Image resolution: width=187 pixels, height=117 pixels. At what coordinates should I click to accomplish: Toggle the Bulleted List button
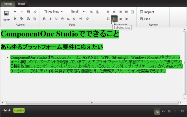coord(114,19)
